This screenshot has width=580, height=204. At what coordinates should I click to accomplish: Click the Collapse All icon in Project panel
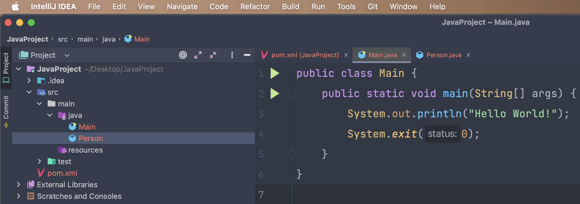click(x=213, y=55)
